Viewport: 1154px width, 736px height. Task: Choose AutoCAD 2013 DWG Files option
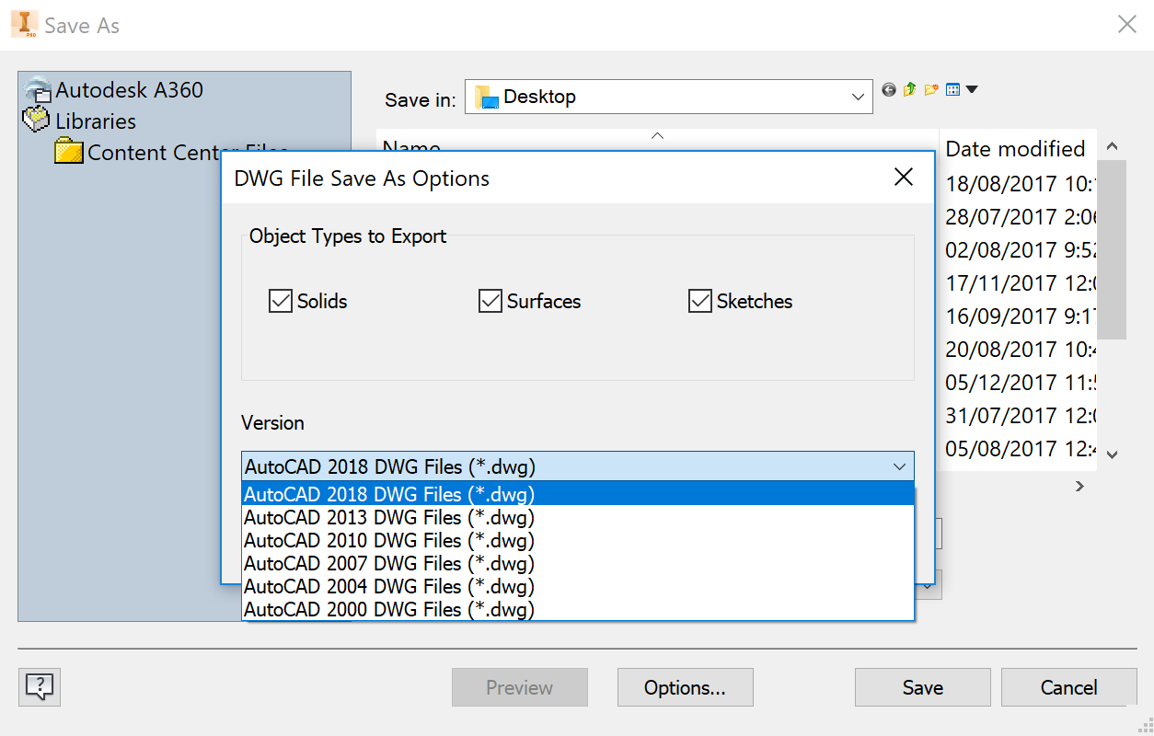[578, 517]
